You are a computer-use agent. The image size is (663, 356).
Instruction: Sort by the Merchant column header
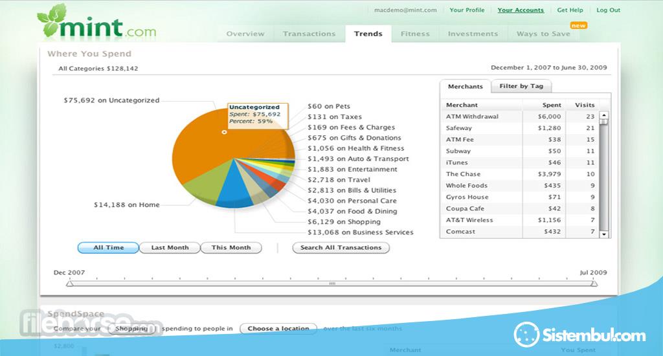point(482,105)
